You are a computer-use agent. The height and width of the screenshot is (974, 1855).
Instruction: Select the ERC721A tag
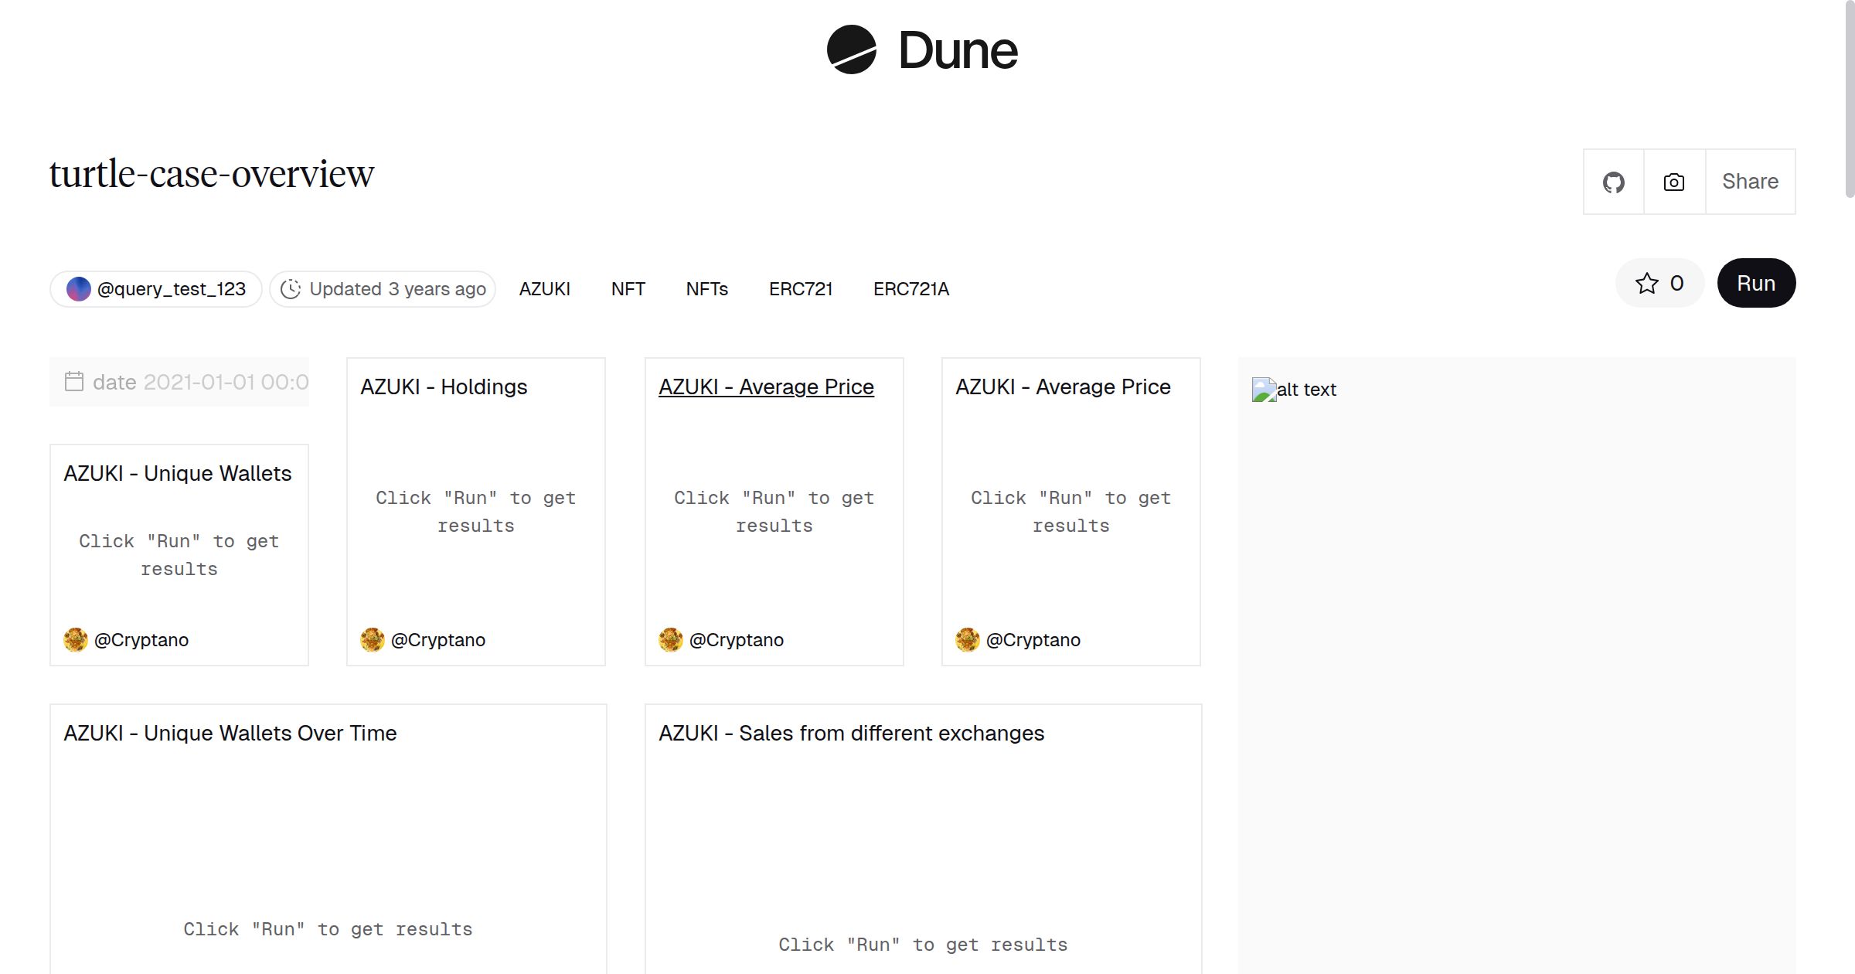tap(911, 288)
